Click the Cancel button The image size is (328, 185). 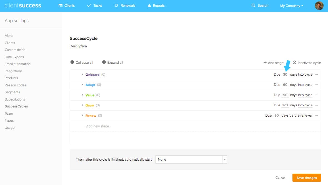[x=280, y=178]
